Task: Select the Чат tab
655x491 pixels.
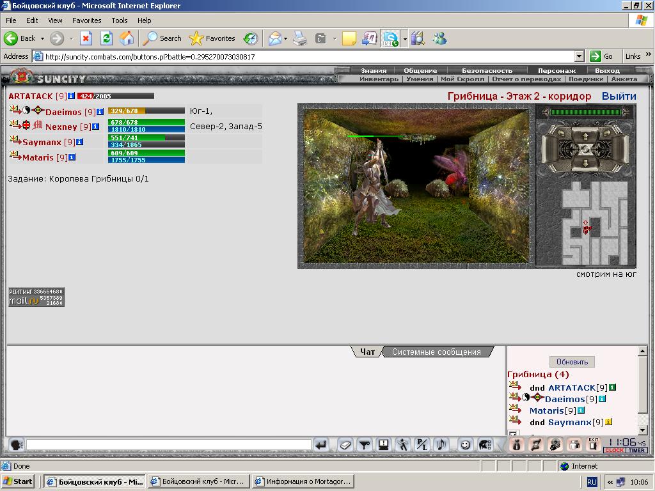Action: pyautogui.click(x=367, y=352)
